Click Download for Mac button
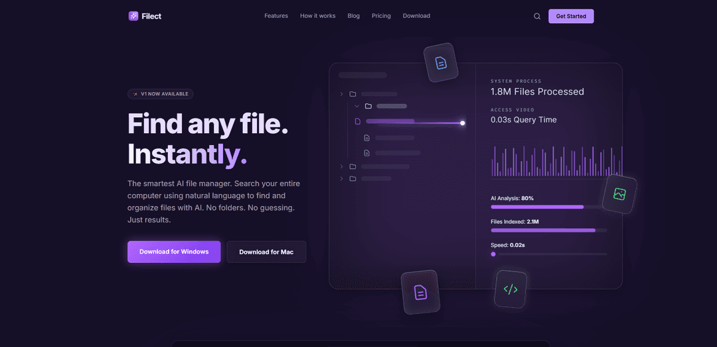Screen dimensions: 717x347 pos(267,252)
